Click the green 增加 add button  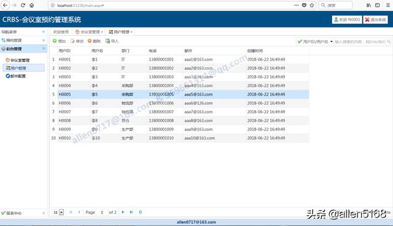(59, 41)
